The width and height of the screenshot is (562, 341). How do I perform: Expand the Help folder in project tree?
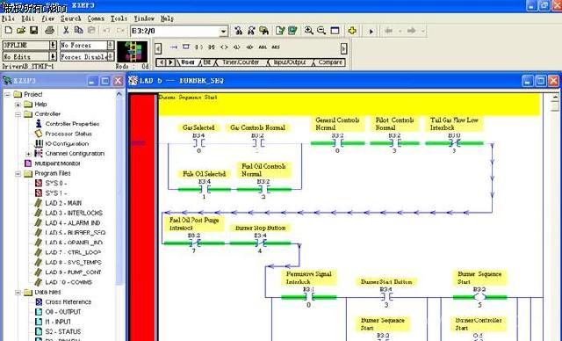click(18, 105)
